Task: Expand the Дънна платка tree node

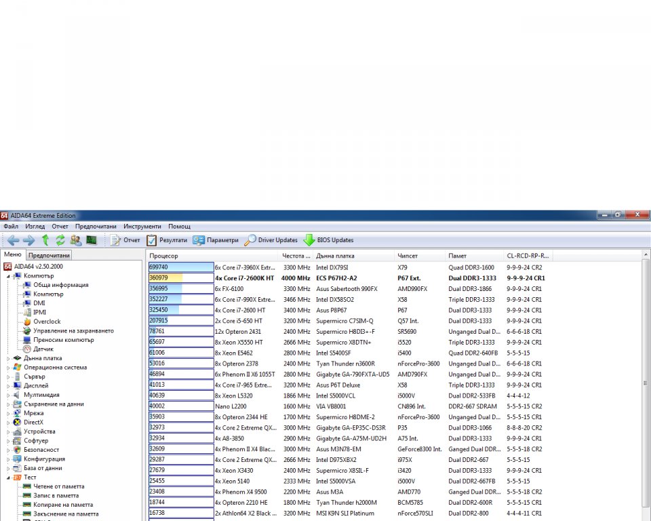Action: coord(9,358)
